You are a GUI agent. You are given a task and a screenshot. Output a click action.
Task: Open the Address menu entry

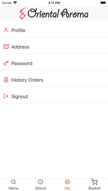(54, 47)
